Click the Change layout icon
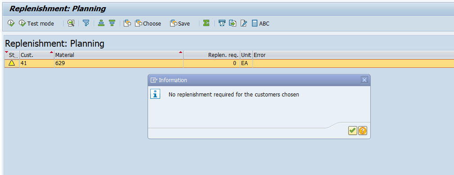The width and height of the screenshot is (454, 175). (127, 23)
